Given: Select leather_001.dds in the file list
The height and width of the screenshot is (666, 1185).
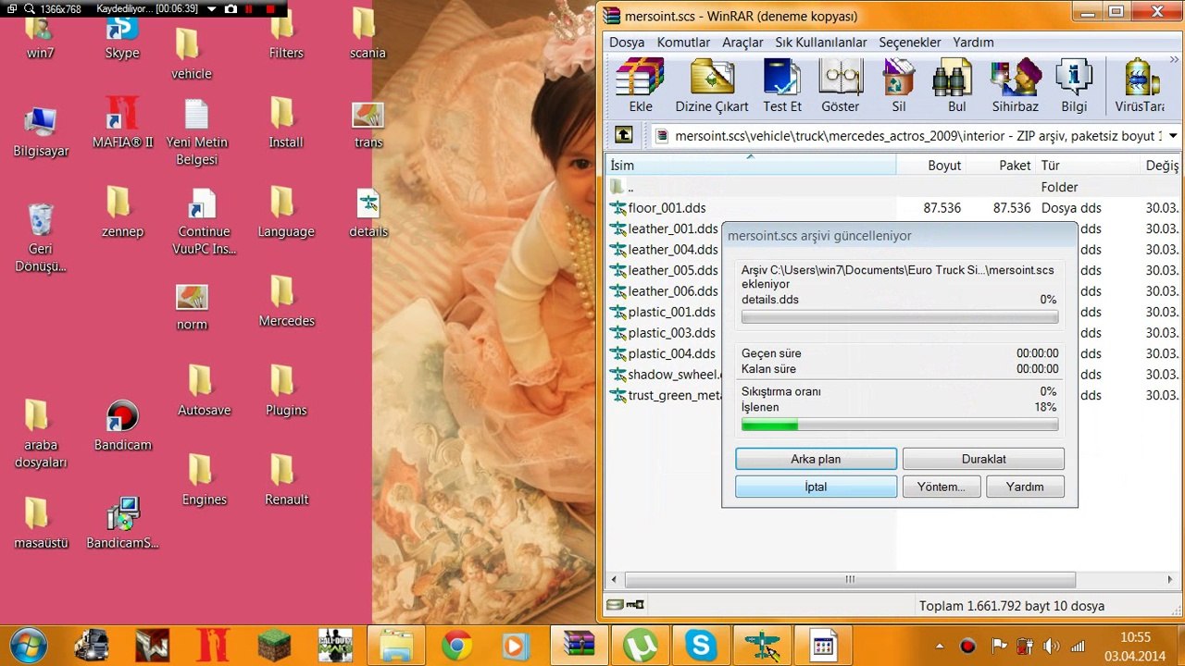Looking at the screenshot, I should coord(663,228).
